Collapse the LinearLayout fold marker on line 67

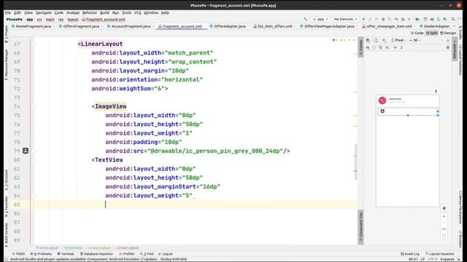[34, 44]
